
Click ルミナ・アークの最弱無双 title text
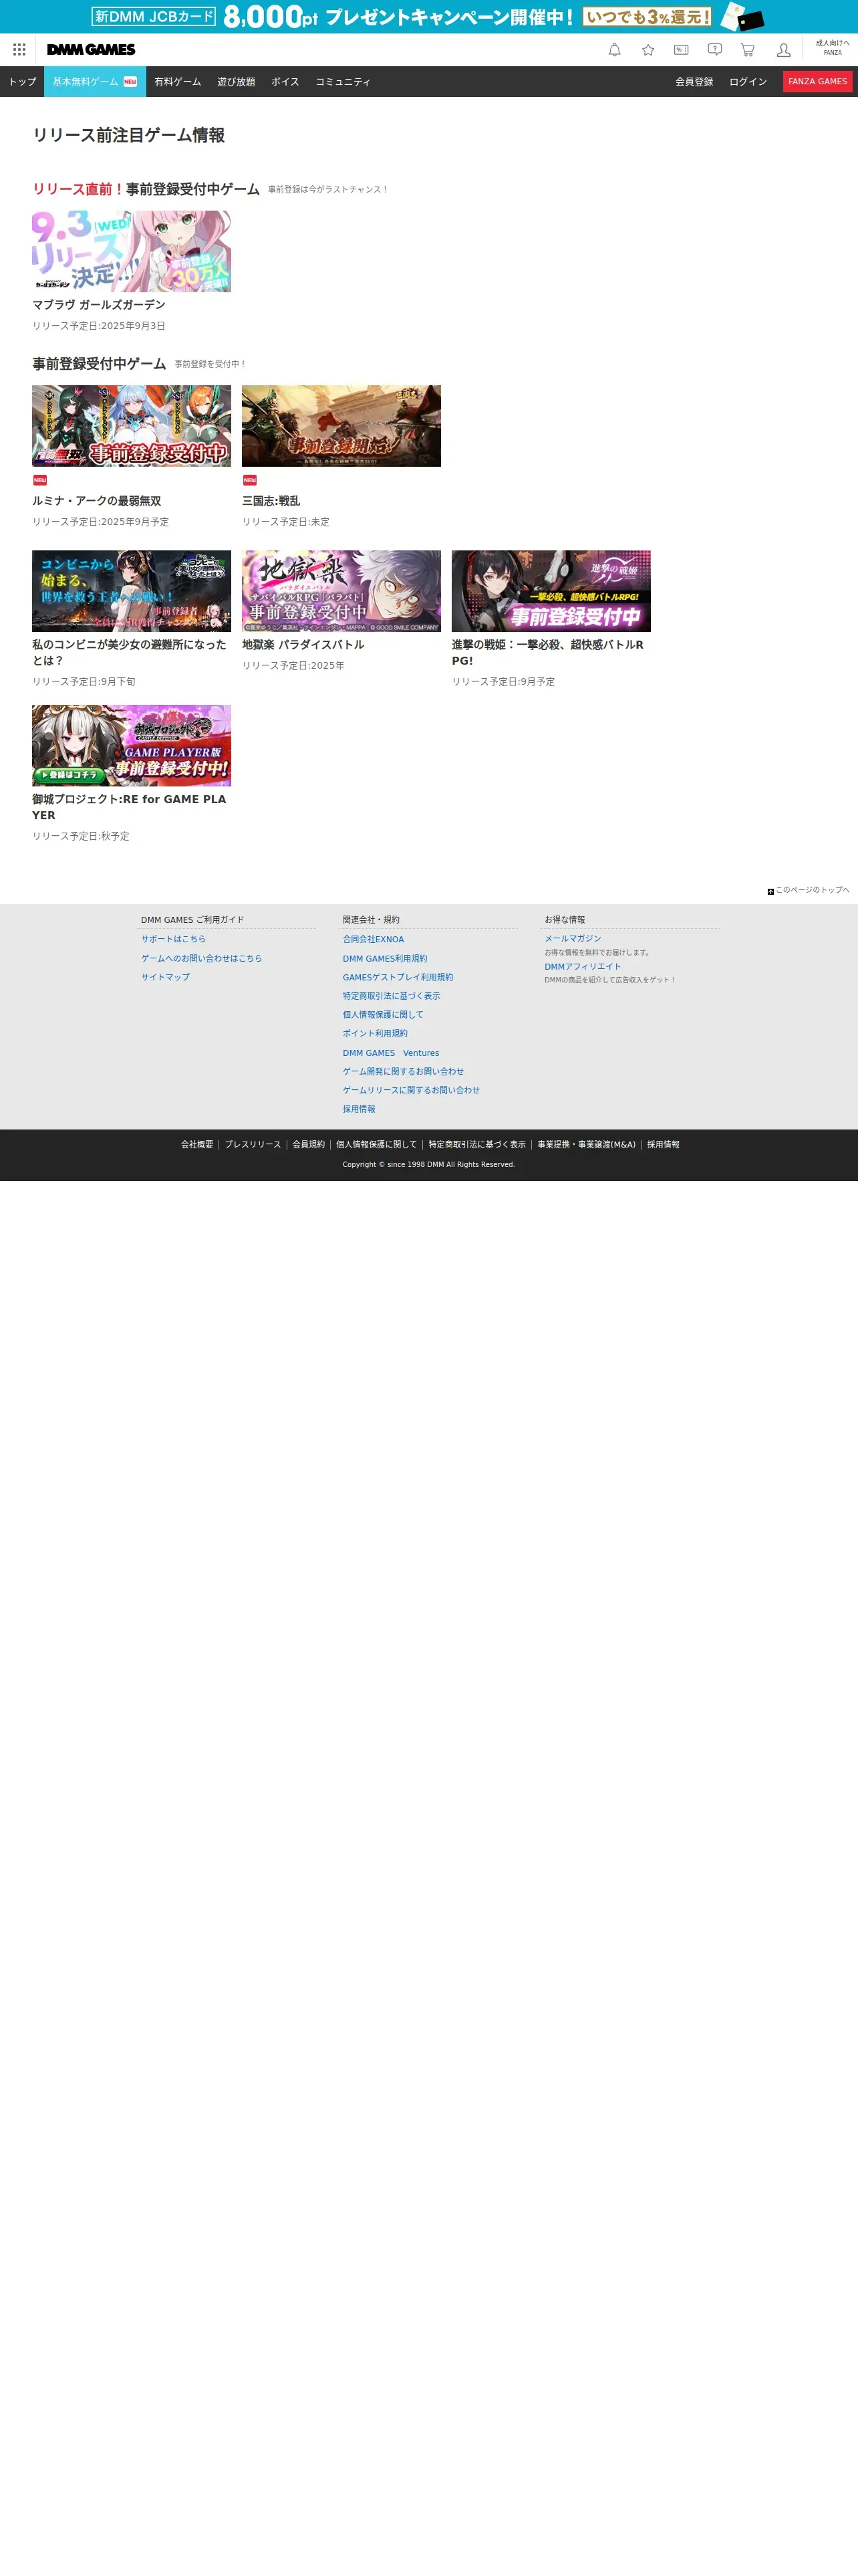[x=96, y=501]
